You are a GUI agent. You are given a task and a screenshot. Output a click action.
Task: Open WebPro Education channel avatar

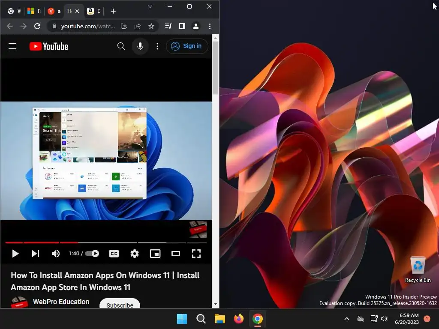coord(19,302)
